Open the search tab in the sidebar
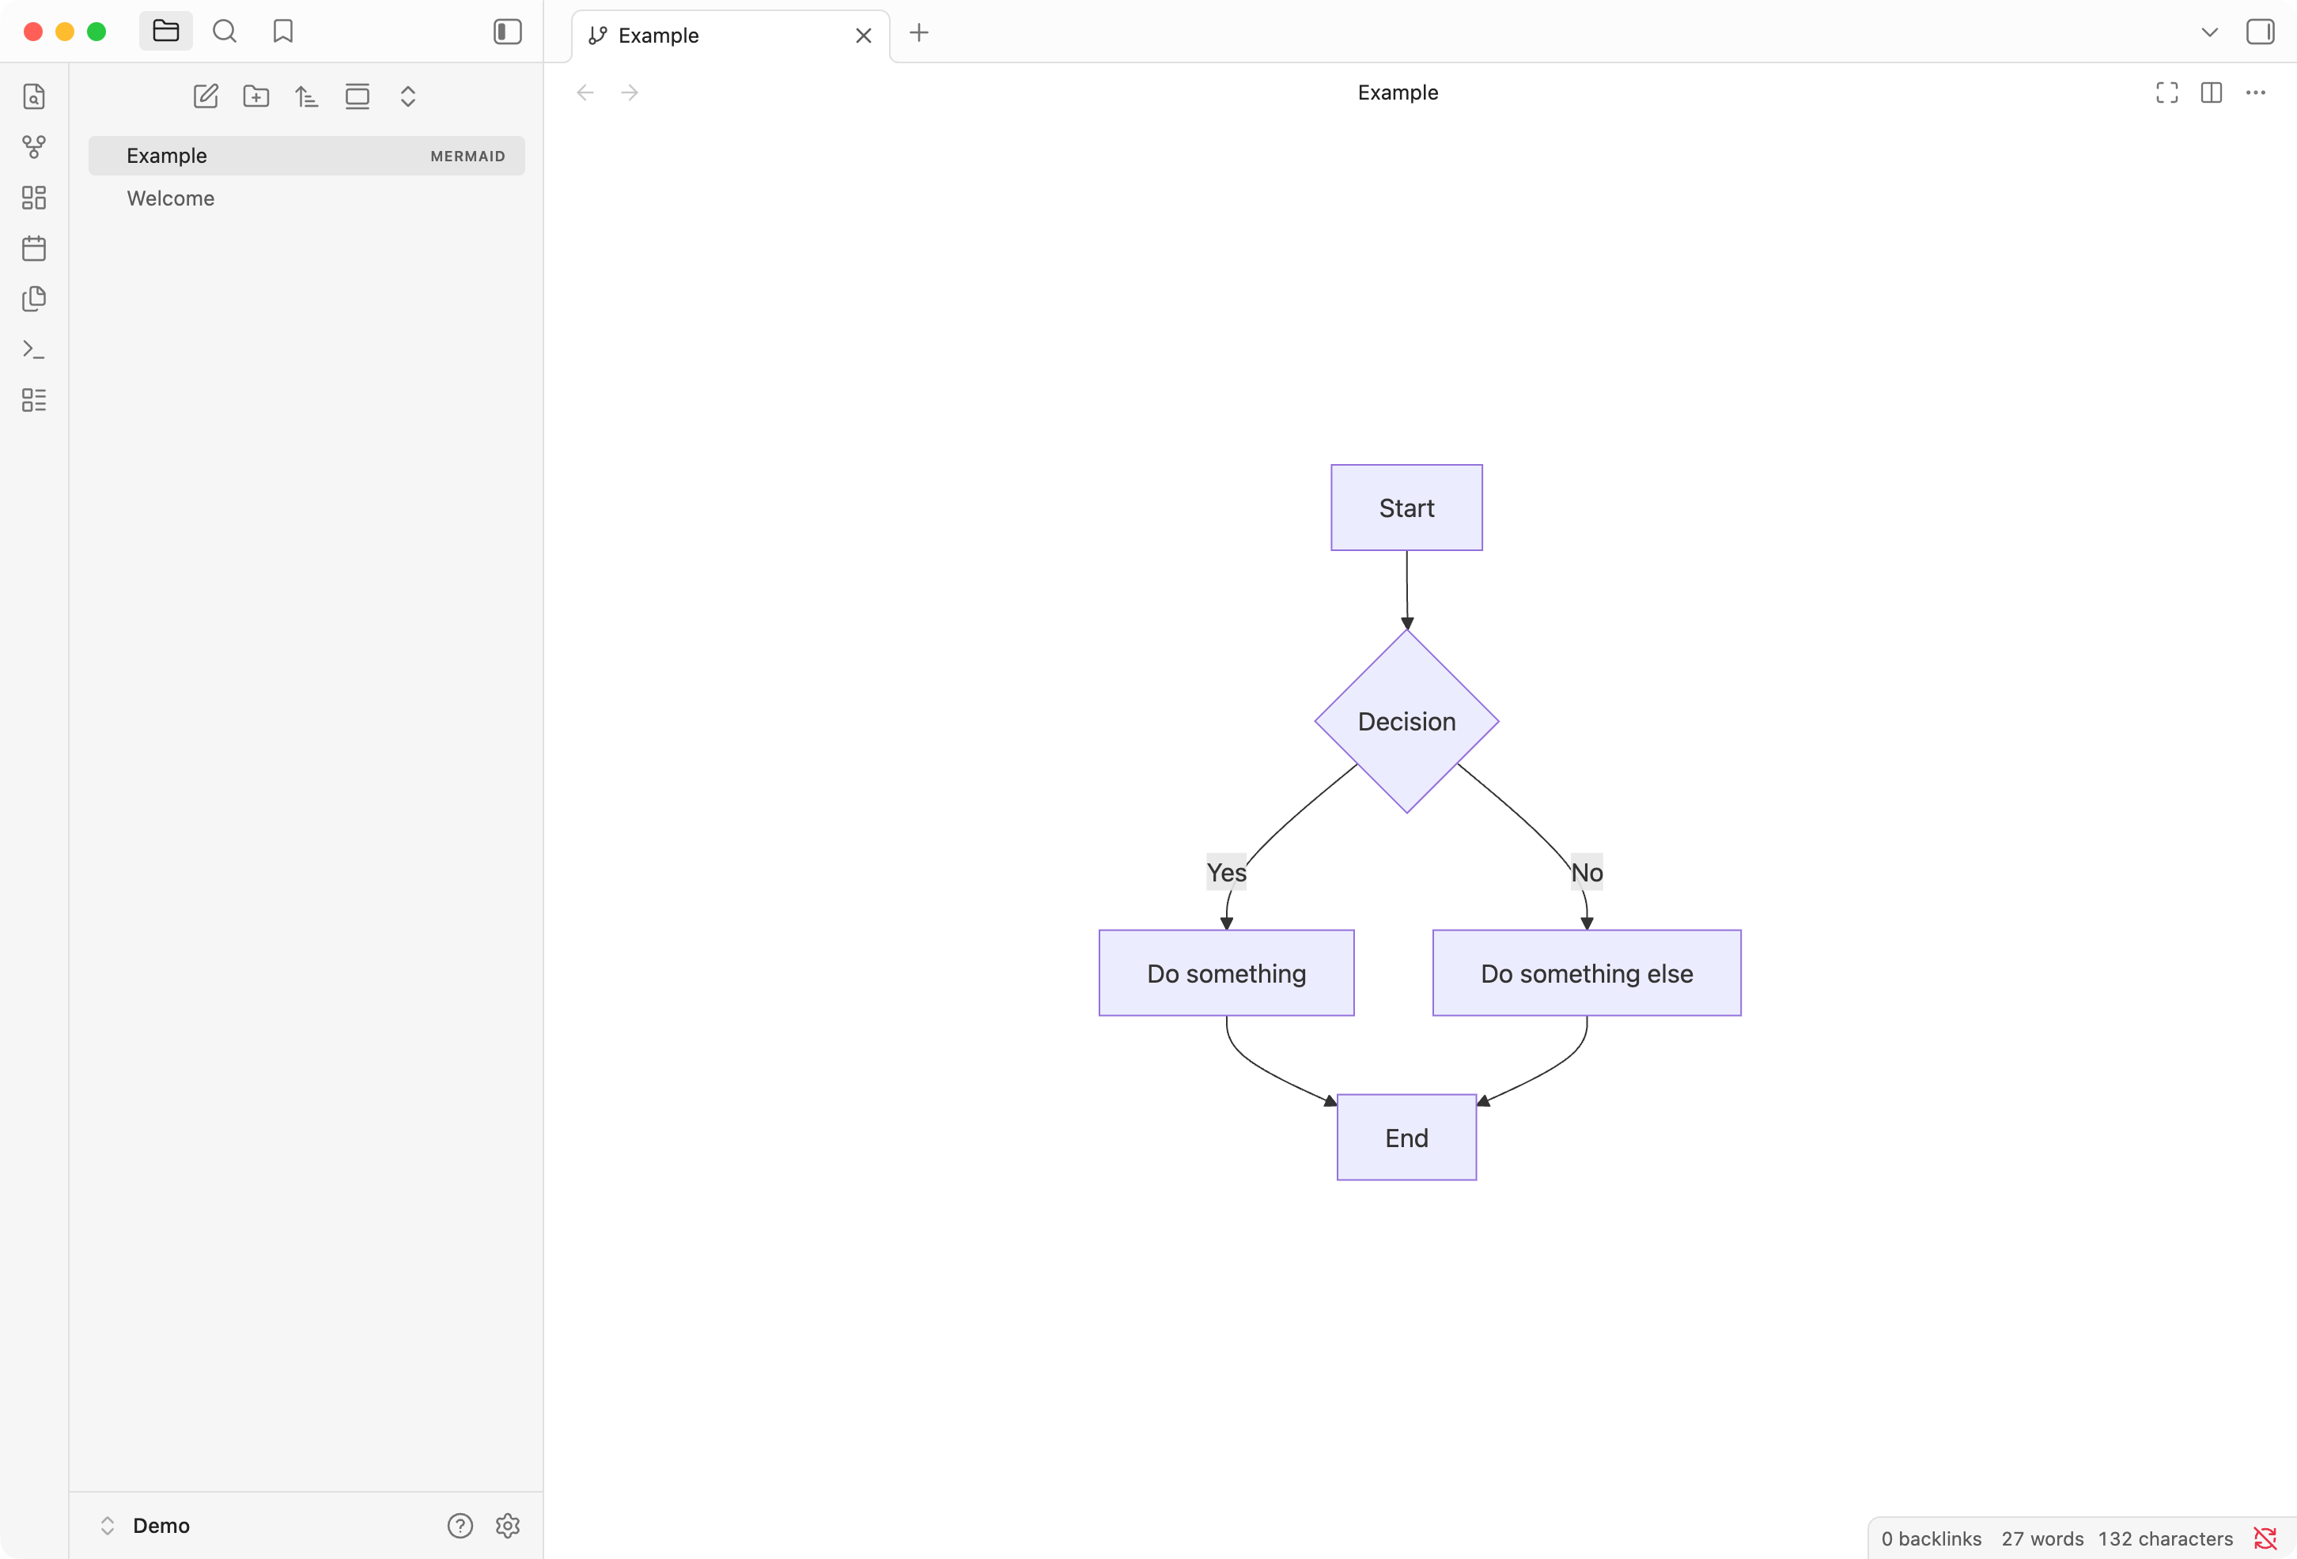 tap(225, 32)
